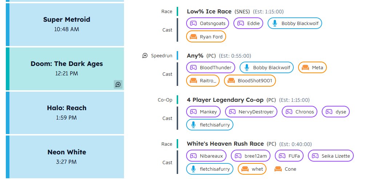Click the Mankey runner chip

[x=203, y=112]
